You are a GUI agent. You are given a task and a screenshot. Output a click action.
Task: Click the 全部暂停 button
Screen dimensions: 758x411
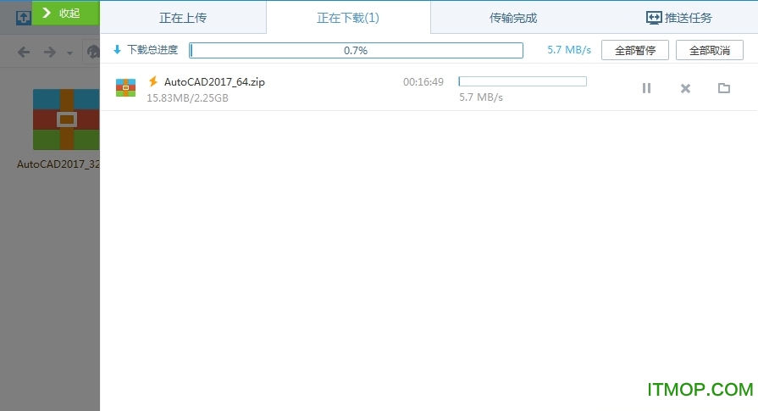635,50
